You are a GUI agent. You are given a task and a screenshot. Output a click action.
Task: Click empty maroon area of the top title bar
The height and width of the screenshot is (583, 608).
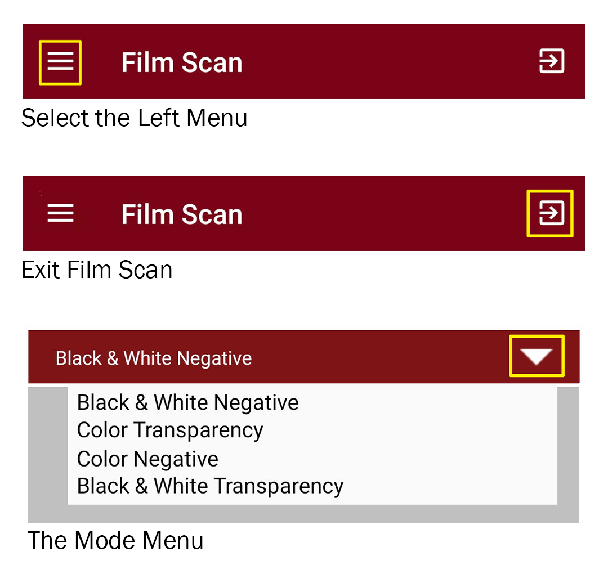pos(383,62)
